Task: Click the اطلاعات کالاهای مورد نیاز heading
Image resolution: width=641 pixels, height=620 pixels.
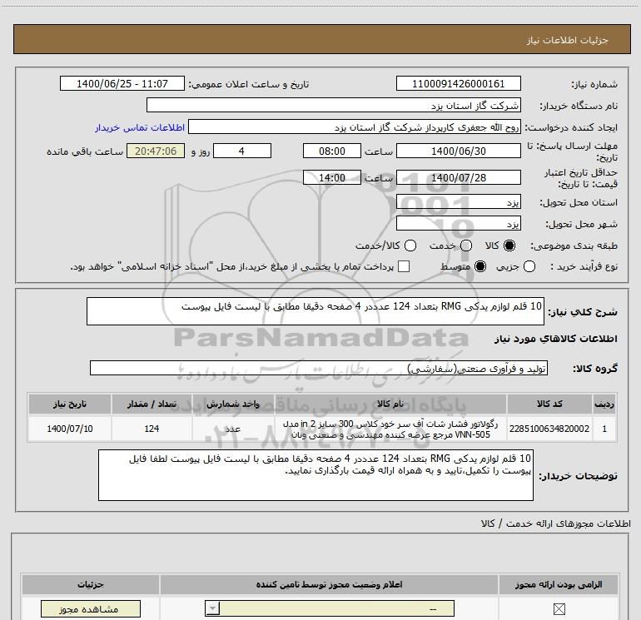Action: pyautogui.click(x=555, y=339)
